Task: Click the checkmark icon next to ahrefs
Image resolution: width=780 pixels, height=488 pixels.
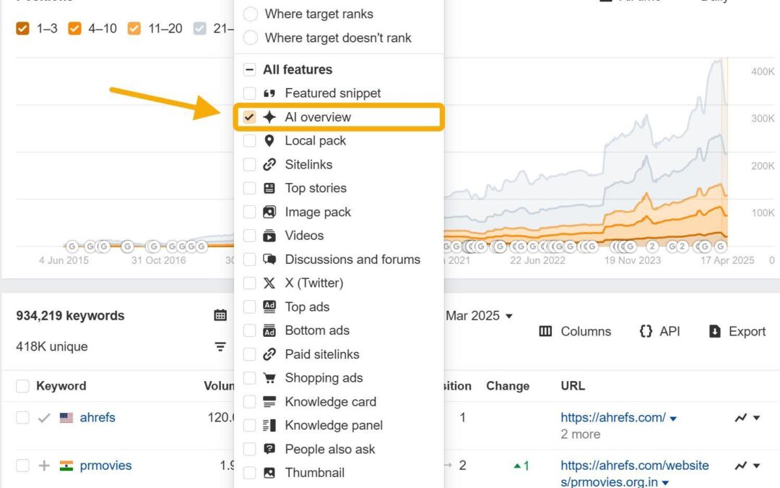Action: [44, 418]
